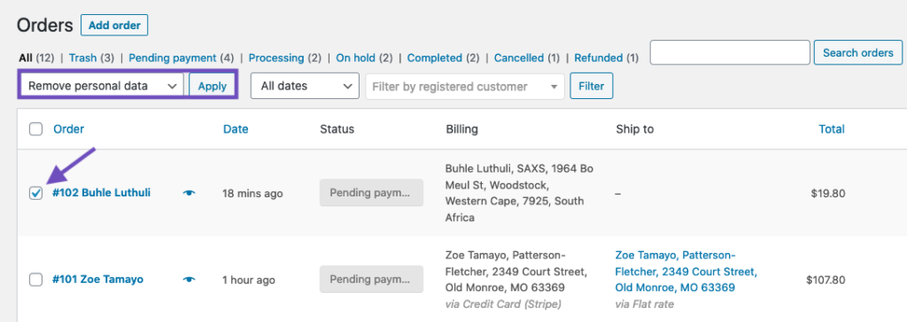
Task: Tick the select-all orders header checkbox
Action: pos(35,129)
